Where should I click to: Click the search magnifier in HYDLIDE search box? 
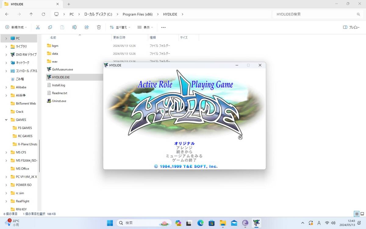tap(358, 14)
